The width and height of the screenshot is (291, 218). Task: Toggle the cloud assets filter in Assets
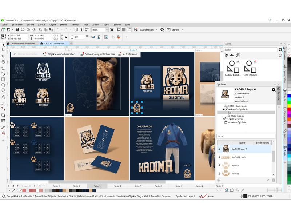(x=232, y=55)
